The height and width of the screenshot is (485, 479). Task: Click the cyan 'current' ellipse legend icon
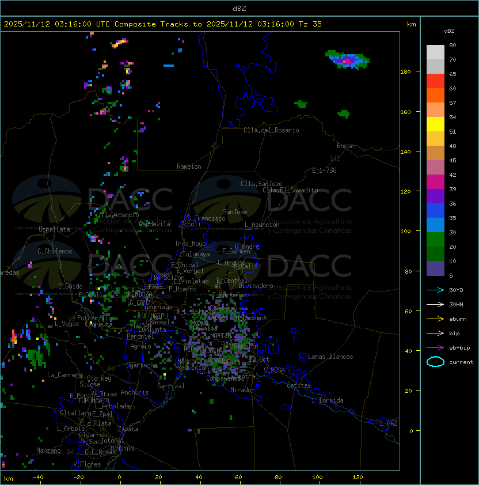pyautogui.click(x=435, y=362)
